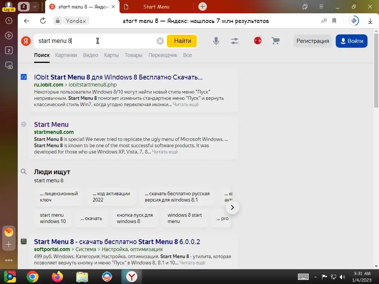Image resolution: width=379 pixels, height=284 pixels.
Task: Click the blue Войти button
Action: point(352,41)
